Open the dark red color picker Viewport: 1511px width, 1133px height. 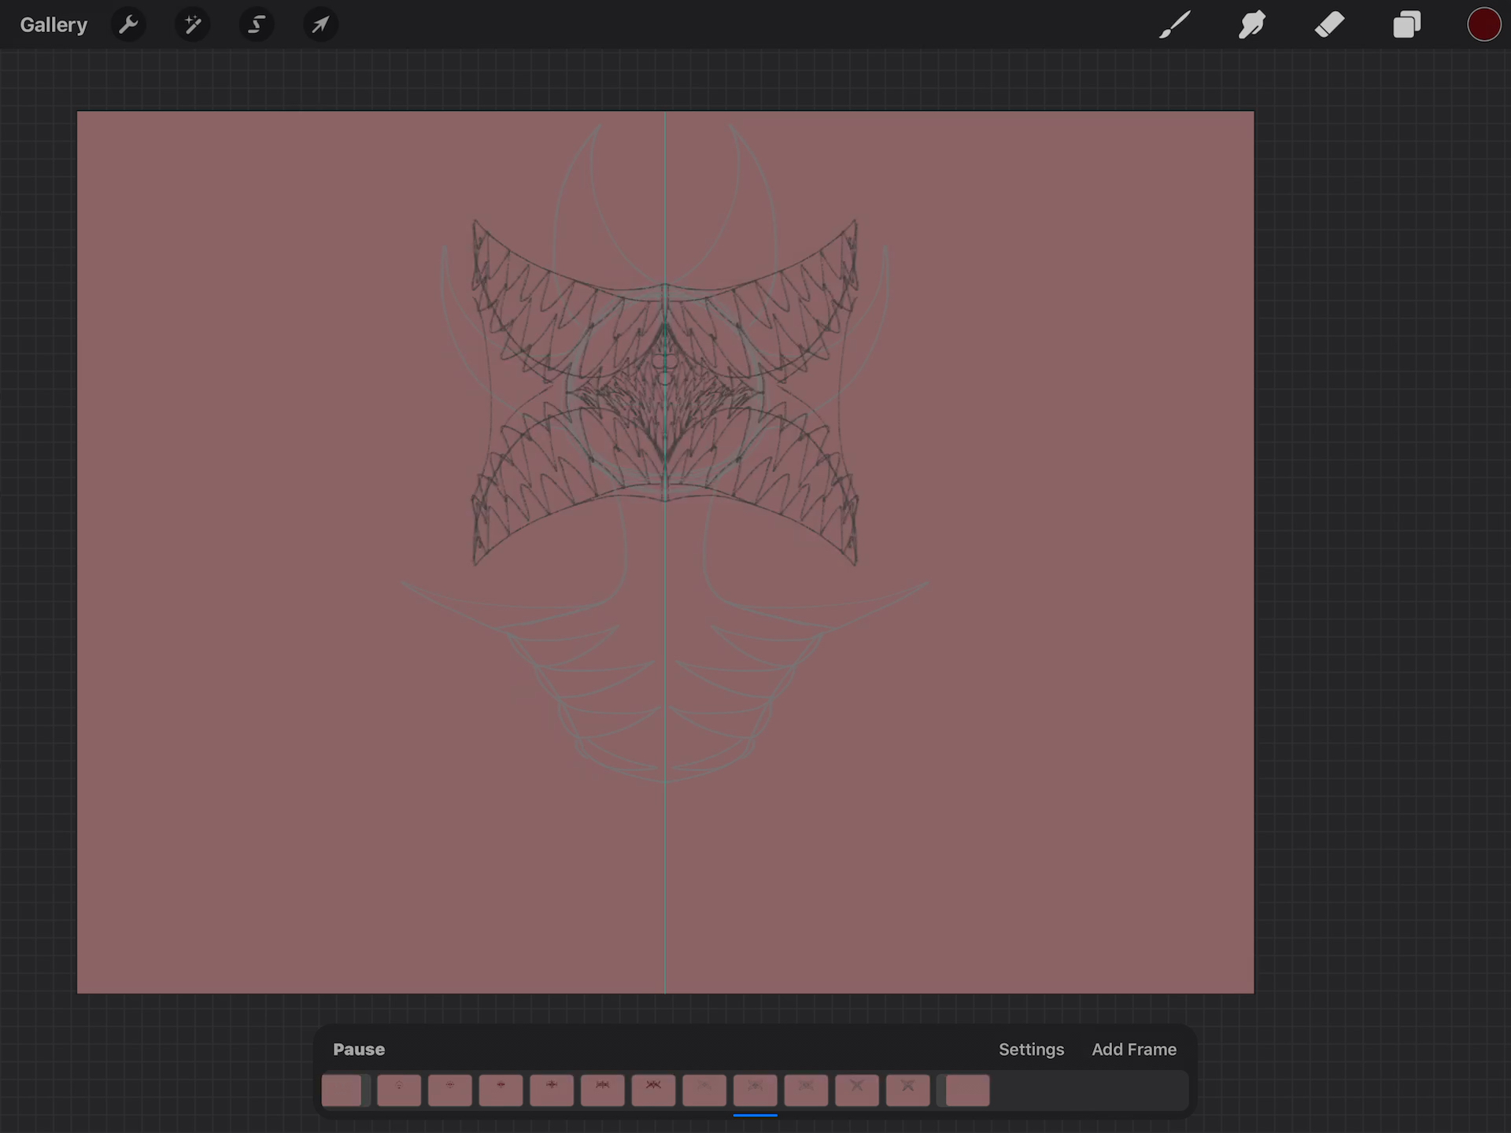[1483, 25]
